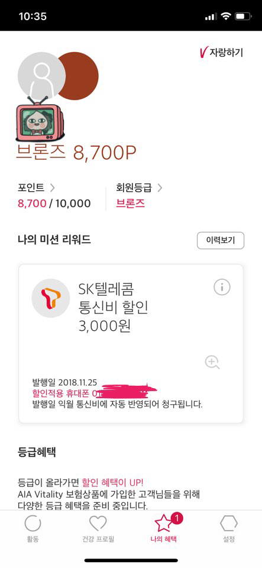Expand the 회원등급 chevron
Screen dimensions: 262x568
coord(160,188)
